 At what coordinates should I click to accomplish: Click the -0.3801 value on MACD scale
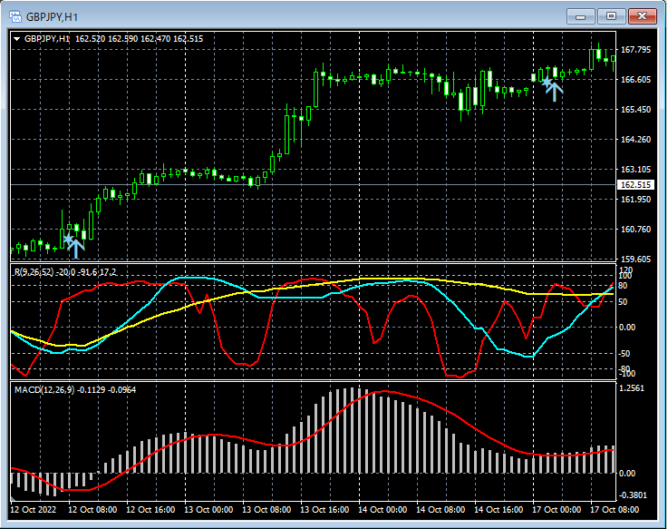[633, 495]
